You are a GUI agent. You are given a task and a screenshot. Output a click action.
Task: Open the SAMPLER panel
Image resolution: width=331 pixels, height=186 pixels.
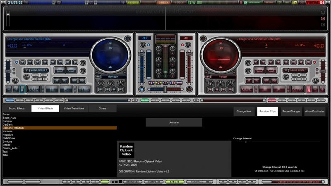pos(154,181)
